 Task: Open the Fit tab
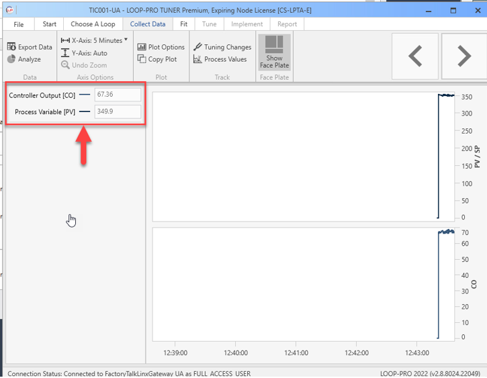183,24
